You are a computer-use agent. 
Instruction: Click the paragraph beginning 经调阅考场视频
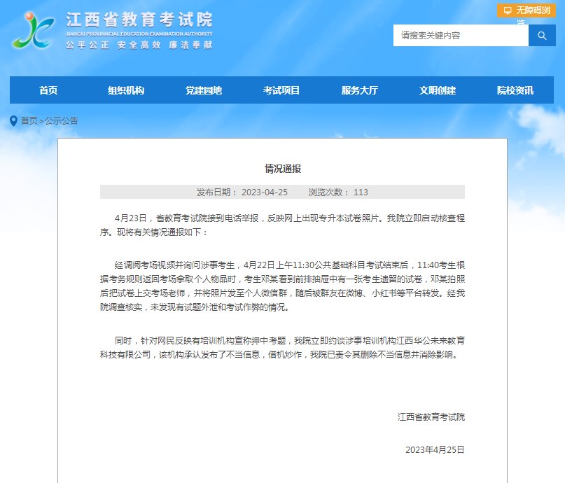coord(283,286)
